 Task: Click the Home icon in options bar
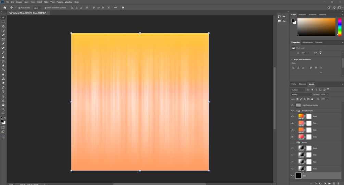[4, 8]
